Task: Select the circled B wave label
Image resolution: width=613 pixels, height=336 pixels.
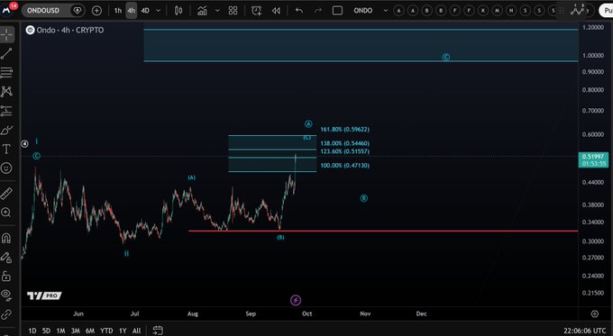Action: (x=363, y=198)
